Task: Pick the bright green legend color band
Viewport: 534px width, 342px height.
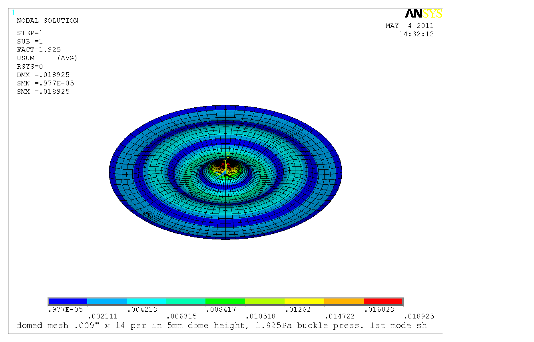Action: 225,301
